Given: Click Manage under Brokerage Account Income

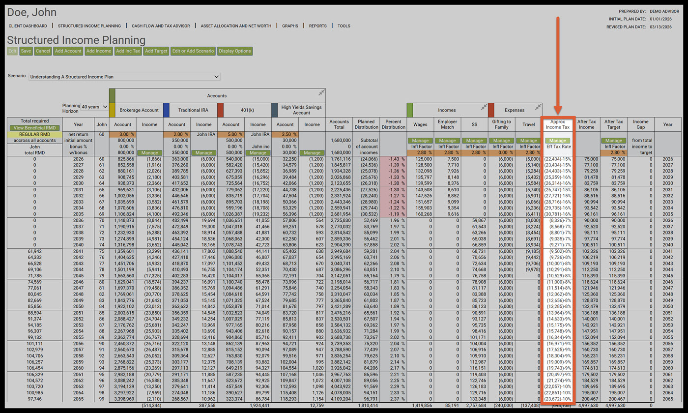Looking at the screenshot, I should [150, 153].
